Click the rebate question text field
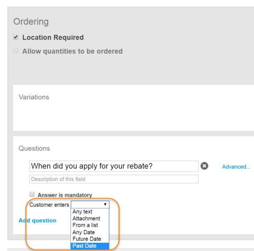Screen dimensions: 254x251 coord(114,166)
